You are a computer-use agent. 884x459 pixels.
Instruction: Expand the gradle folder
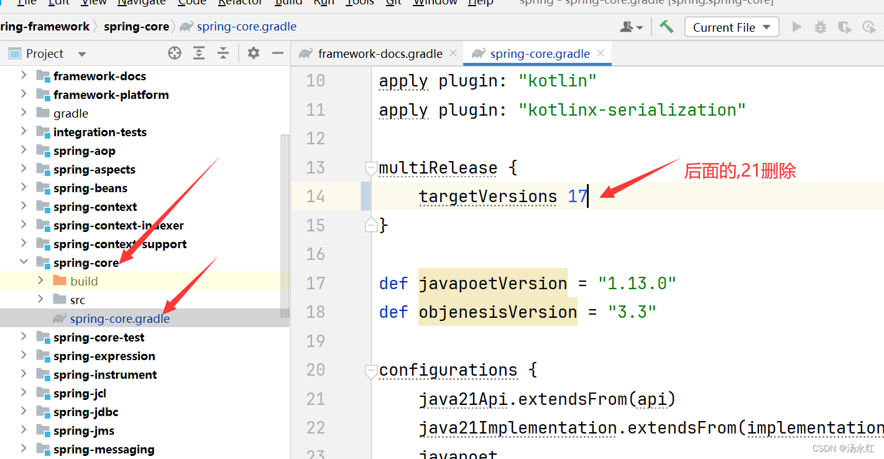(x=24, y=113)
